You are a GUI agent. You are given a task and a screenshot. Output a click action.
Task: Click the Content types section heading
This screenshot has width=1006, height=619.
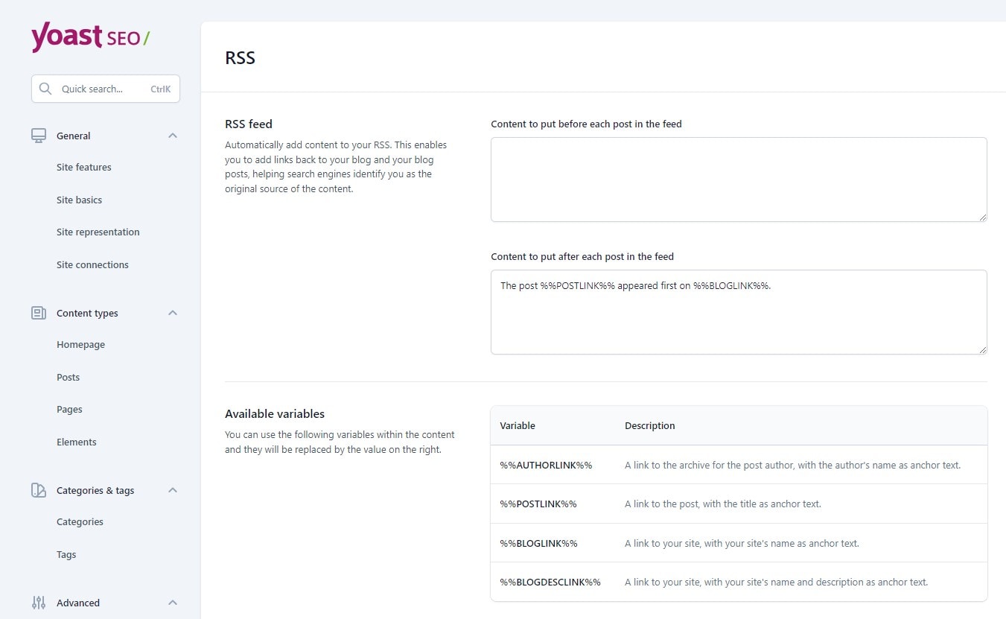coord(87,314)
